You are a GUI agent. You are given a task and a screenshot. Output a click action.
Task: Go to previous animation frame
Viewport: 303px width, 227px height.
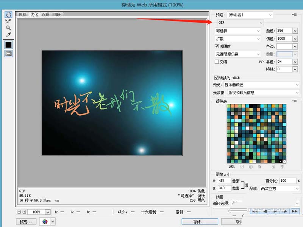click(x=265, y=211)
